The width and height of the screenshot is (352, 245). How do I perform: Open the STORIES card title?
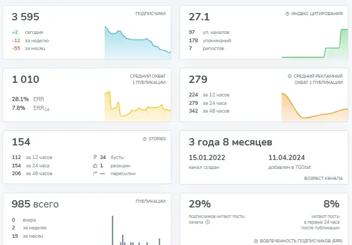click(157, 139)
